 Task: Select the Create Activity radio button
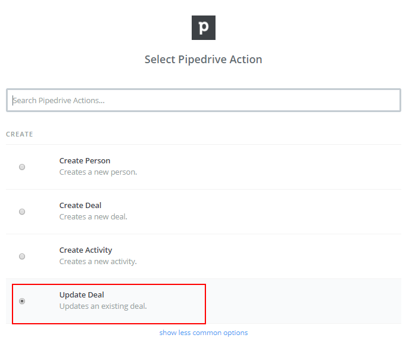pyautogui.click(x=22, y=256)
